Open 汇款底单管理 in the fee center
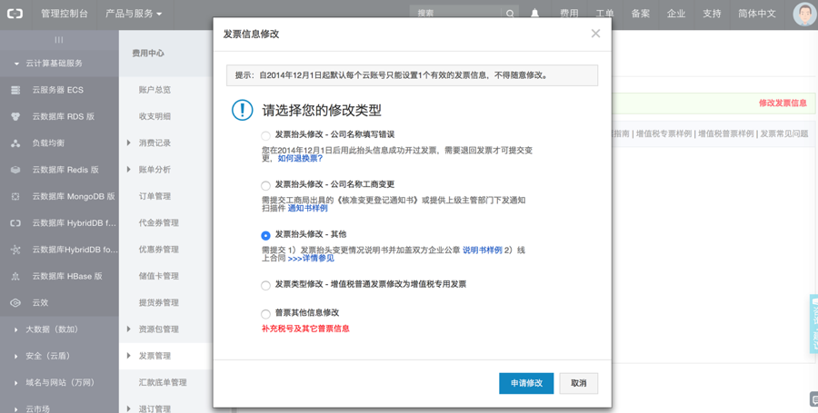This screenshot has height=413, width=818. tap(163, 382)
